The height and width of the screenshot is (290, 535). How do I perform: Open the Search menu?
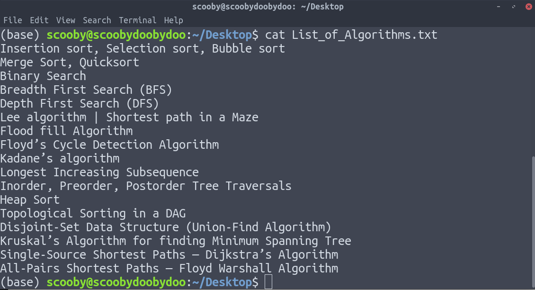97,20
